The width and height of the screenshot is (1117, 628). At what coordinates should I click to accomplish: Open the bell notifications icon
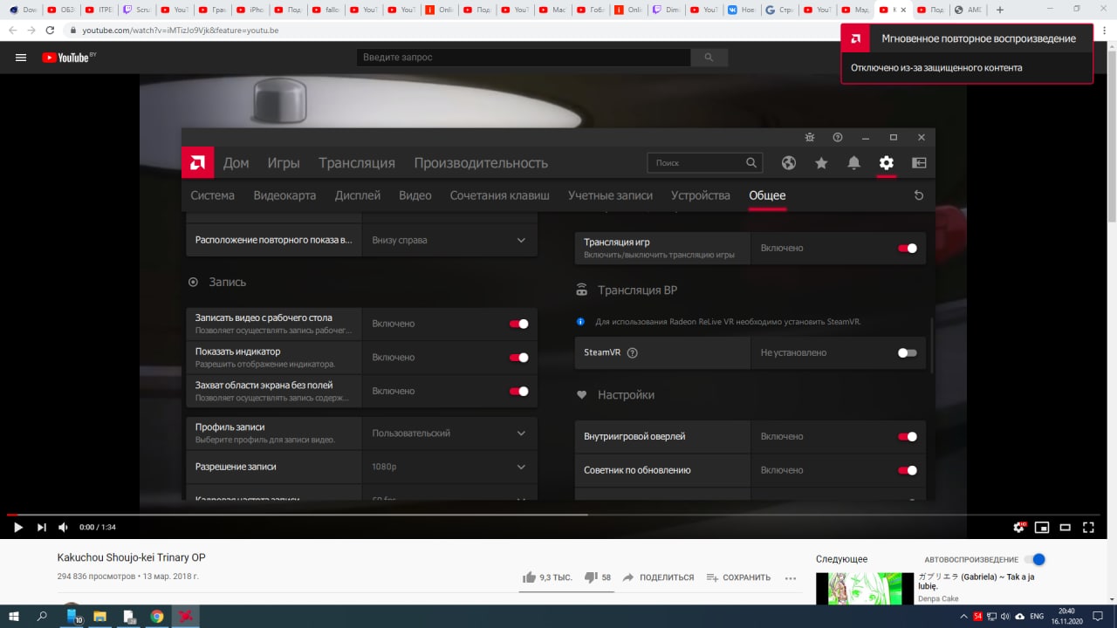tap(854, 163)
